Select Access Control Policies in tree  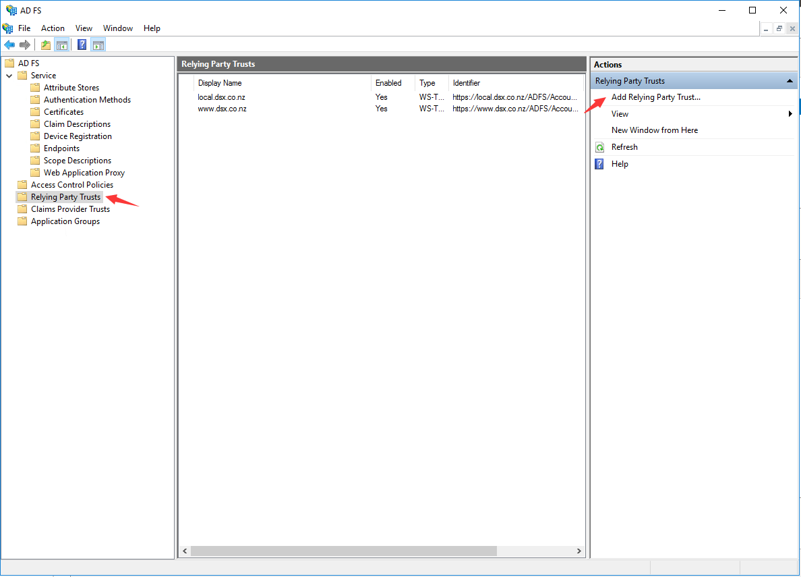[72, 185]
